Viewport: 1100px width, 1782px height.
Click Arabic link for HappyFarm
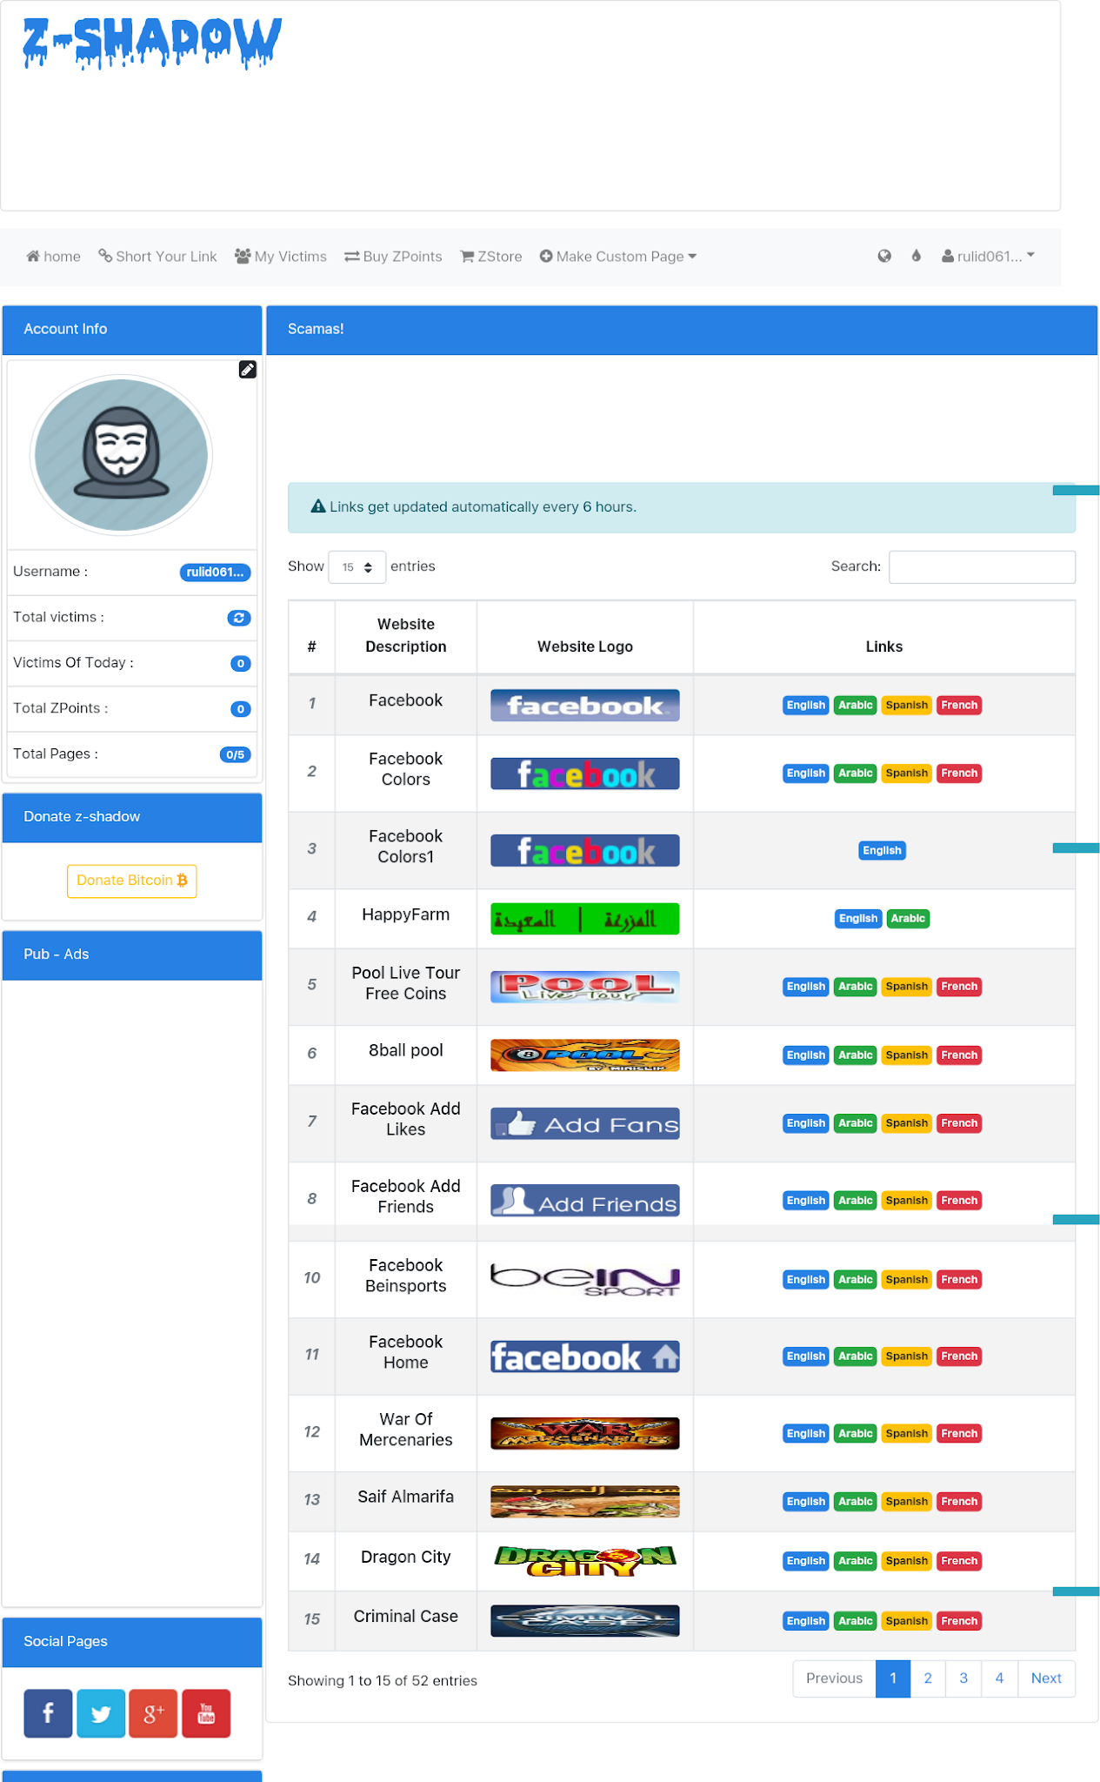[908, 919]
